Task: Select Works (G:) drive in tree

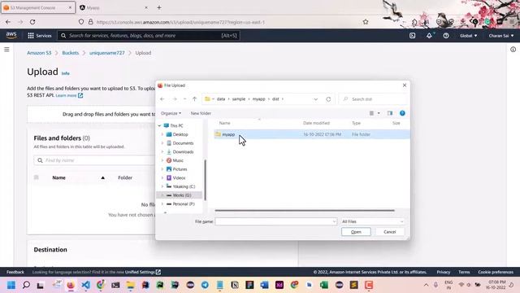Action: tap(181, 195)
